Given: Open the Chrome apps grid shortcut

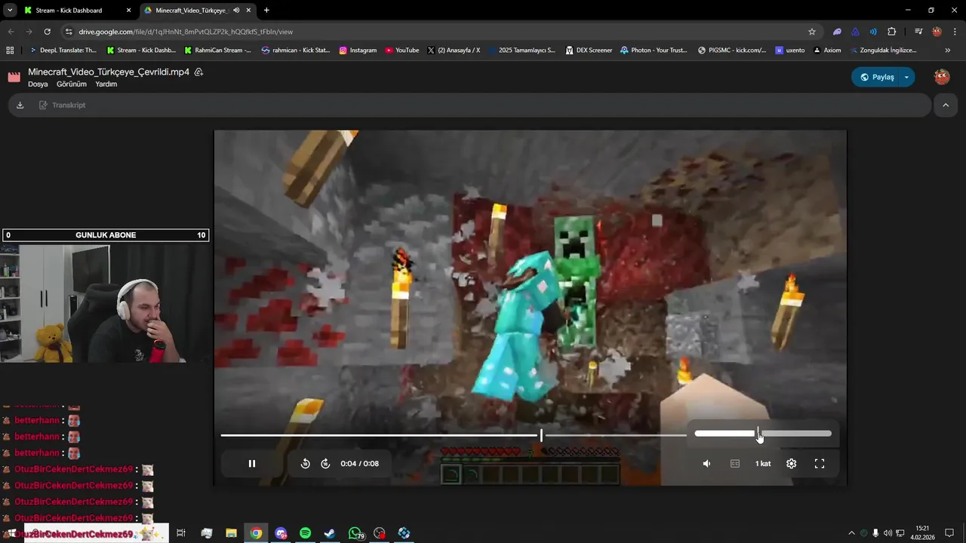Looking at the screenshot, I should pyautogui.click(x=10, y=51).
